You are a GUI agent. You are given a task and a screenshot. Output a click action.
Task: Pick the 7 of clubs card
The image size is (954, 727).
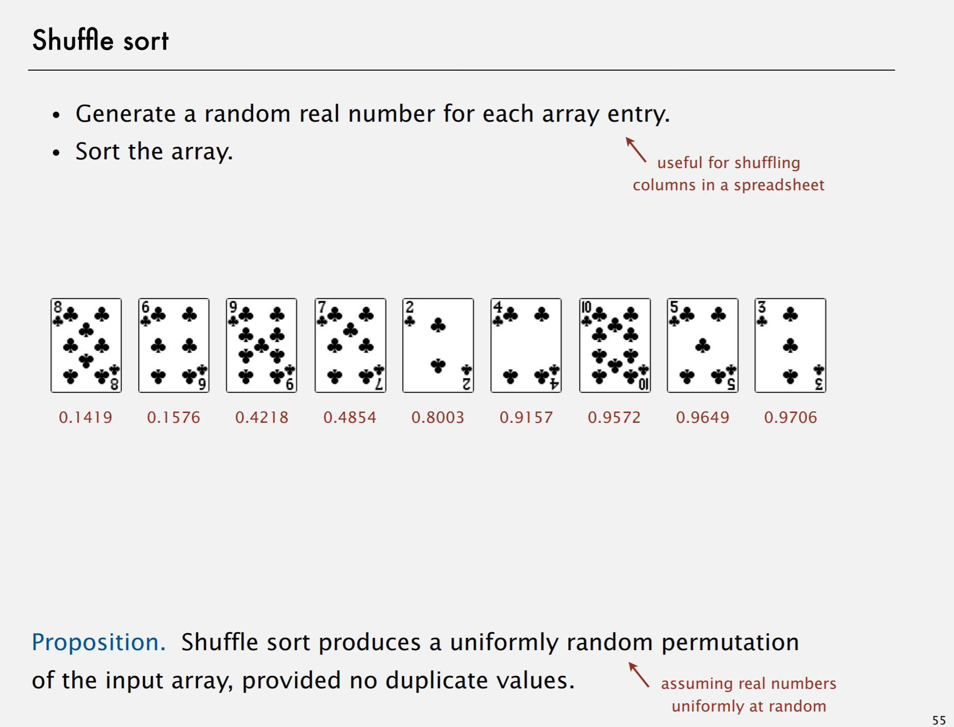coord(350,345)
